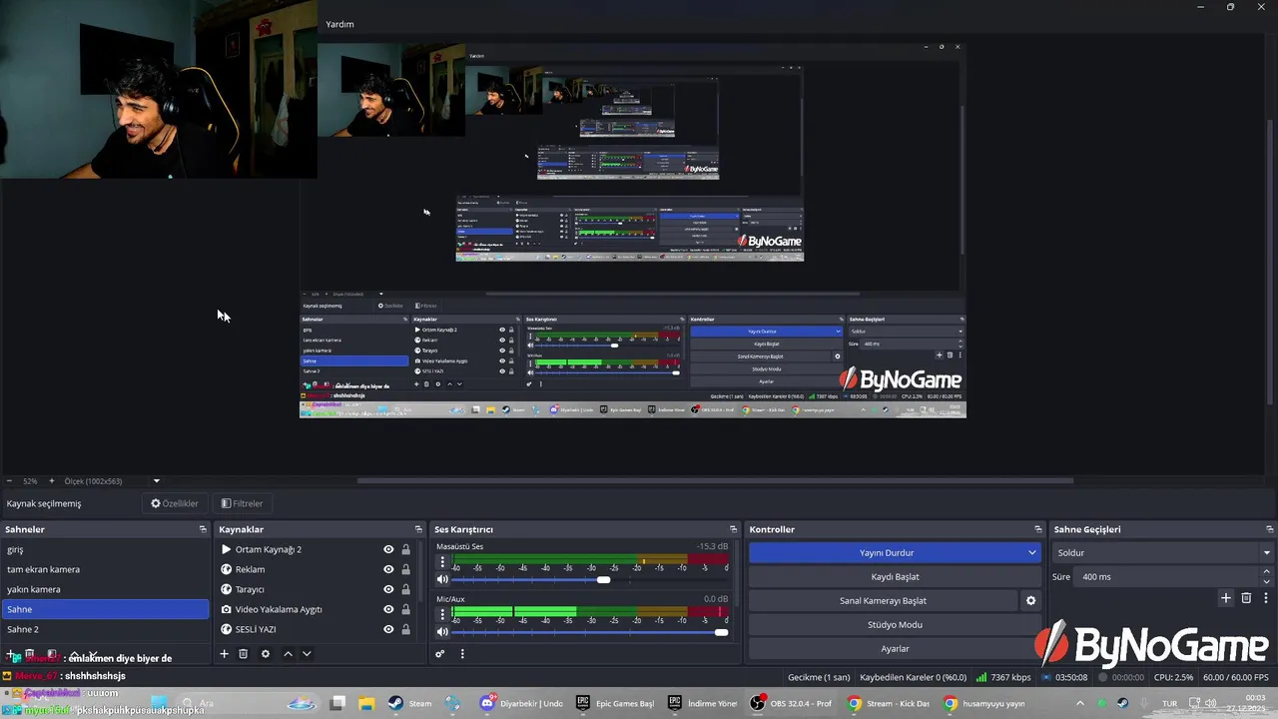Viewport: 1278px width, 719px height.
Task: Zoom in preview with plus icon
Action: tap(52, 481)
